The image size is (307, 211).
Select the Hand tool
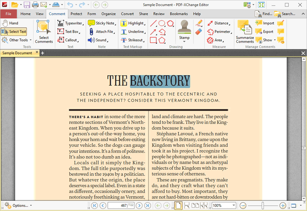10,23
